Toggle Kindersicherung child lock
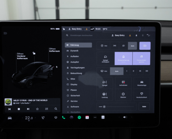Viewport: 172px width, 139px height. click(x=123, y=58)
